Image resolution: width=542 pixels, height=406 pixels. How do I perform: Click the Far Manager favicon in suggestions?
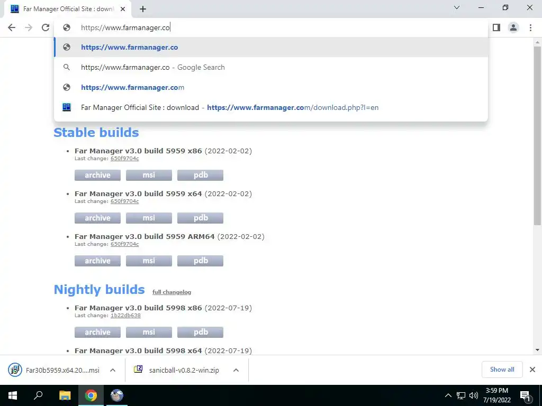67,107
